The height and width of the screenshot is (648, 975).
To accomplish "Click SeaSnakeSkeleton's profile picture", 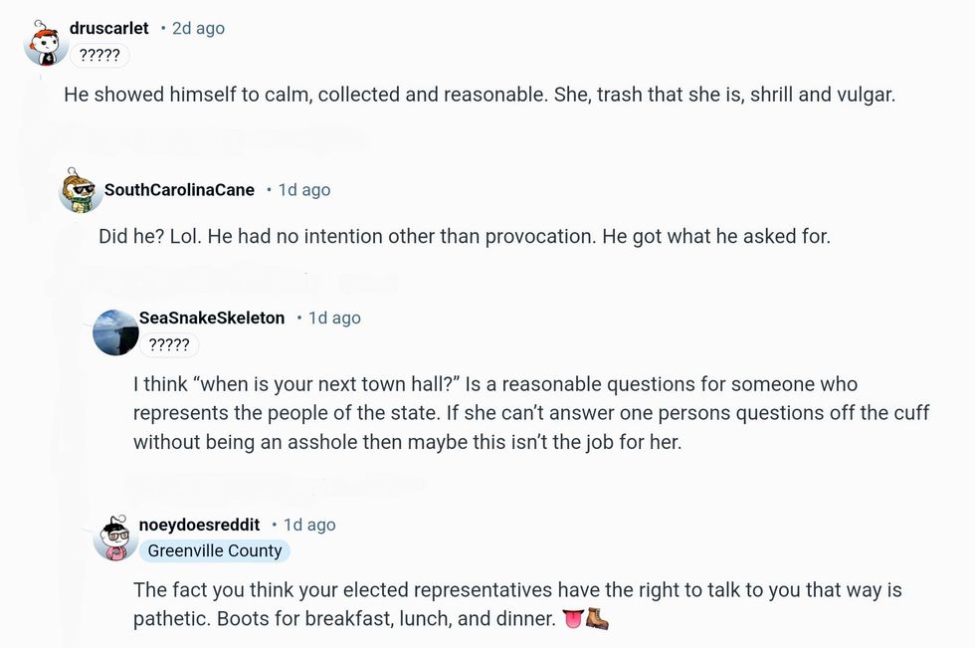I will (115, 332).
